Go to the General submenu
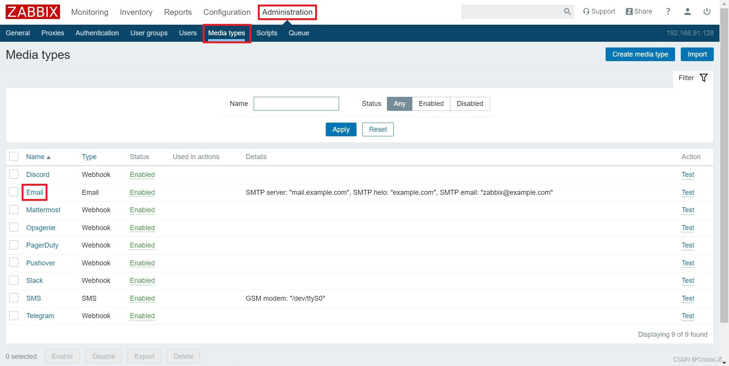The width and height of the screenshot is (729, 366). pos(18,33)
